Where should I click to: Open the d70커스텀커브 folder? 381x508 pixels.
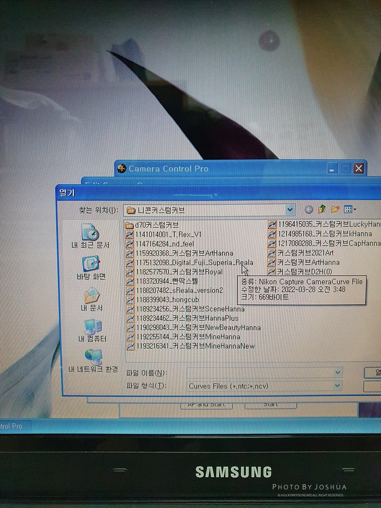pos(152,225)
